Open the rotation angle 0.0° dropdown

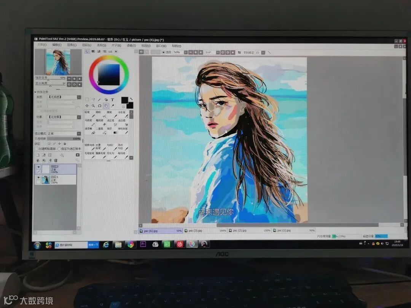(x=218, y=52)
